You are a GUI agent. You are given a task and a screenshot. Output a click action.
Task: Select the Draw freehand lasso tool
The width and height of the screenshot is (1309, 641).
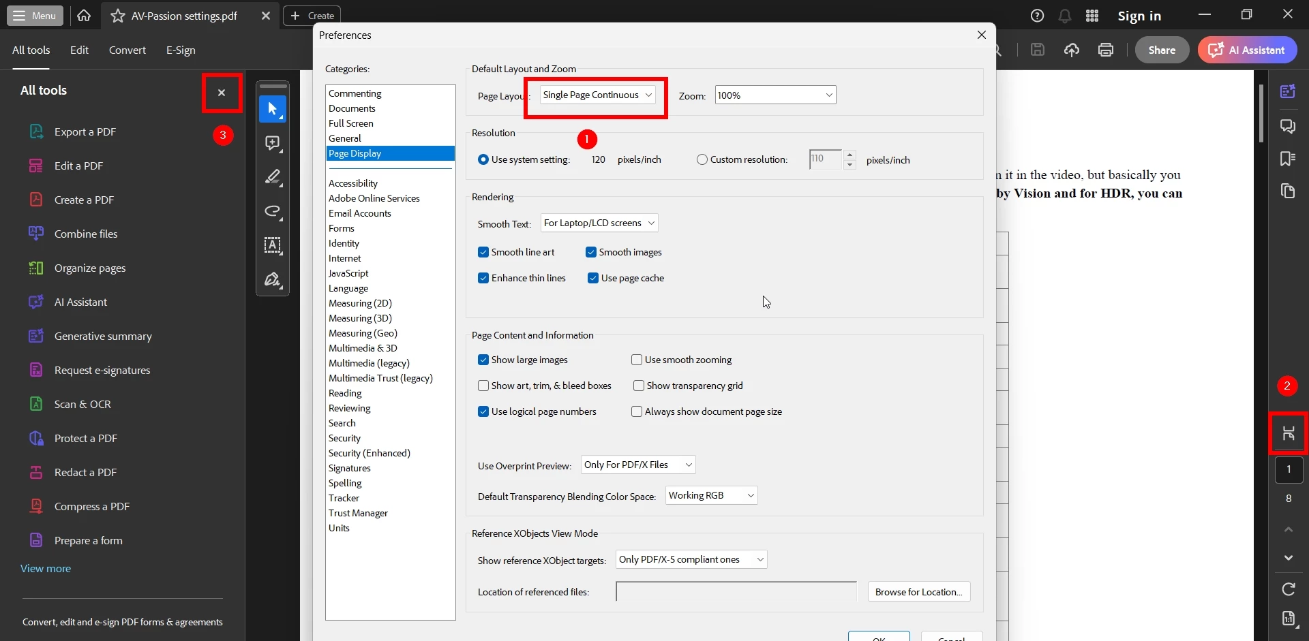[273, 211]
